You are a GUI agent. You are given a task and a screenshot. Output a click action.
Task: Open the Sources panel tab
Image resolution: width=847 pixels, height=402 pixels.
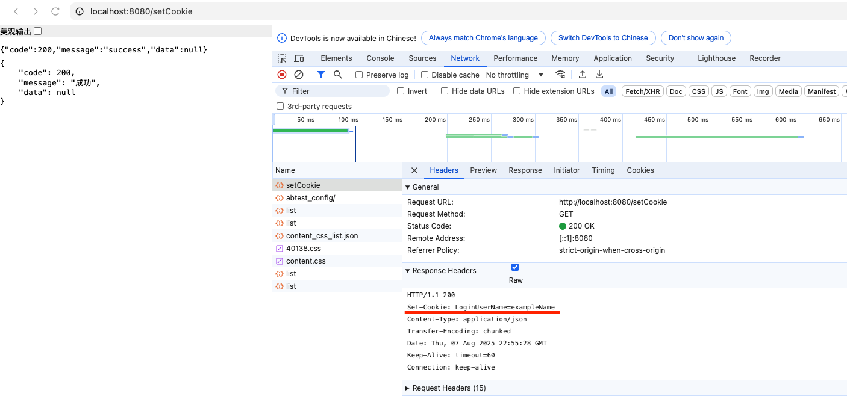tap(422, 58)
